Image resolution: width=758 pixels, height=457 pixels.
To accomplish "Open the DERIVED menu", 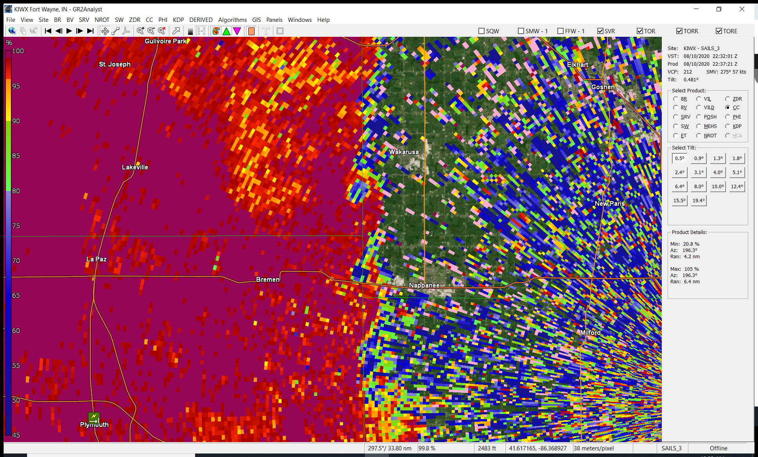I will [x=201, y=20].
